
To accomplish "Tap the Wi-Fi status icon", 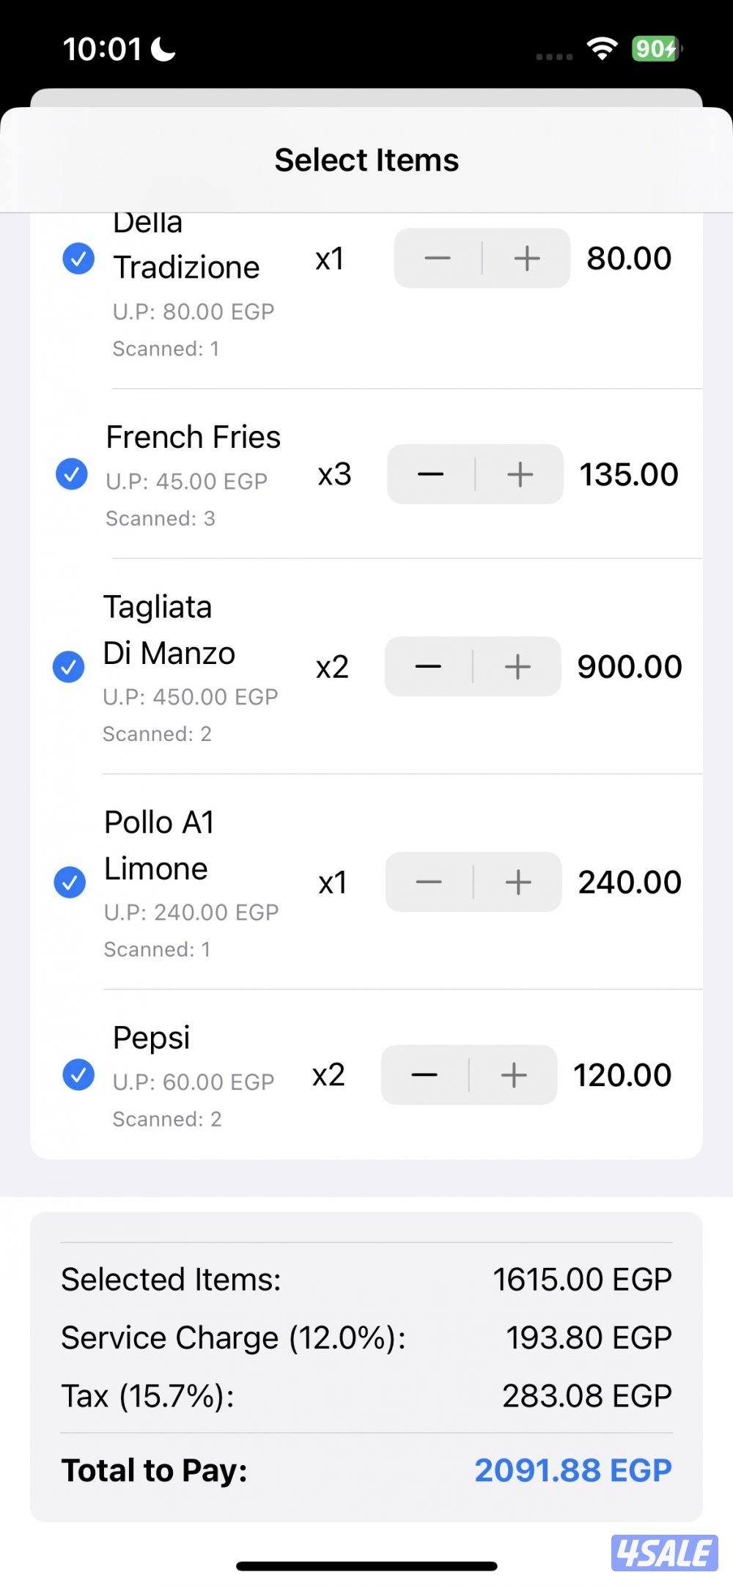I will 602,49.
